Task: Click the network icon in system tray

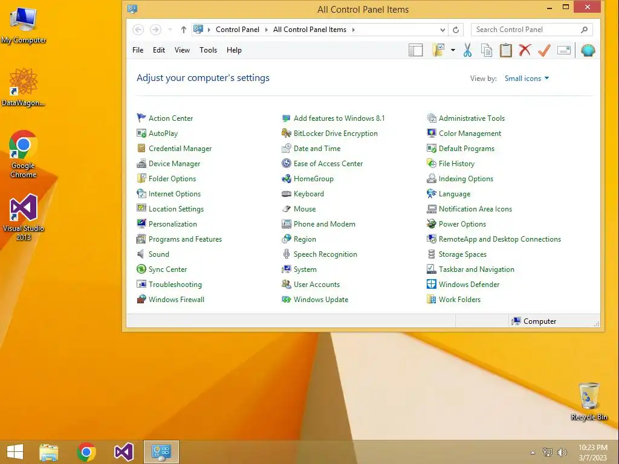Action: (548, 452)
